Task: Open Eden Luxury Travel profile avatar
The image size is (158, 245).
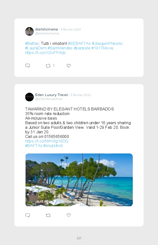Action: 29,97
